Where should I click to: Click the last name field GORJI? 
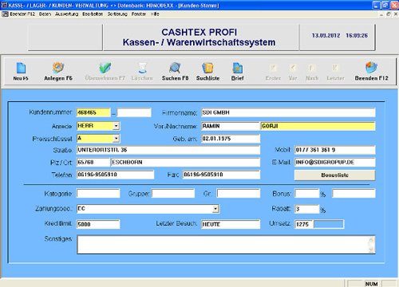(318, 126)
